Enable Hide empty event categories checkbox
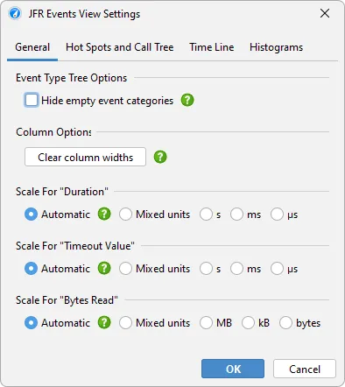Screen dimensions: 345x387 32,100
